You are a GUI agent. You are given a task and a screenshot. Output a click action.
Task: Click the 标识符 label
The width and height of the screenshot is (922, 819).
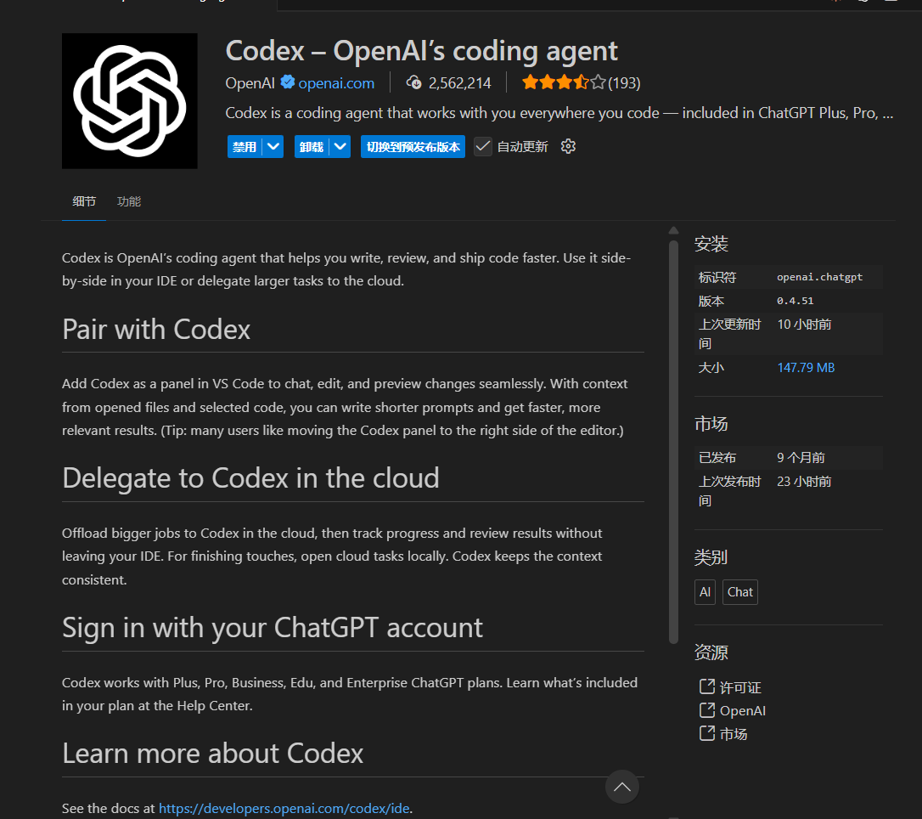click(717, 277)
